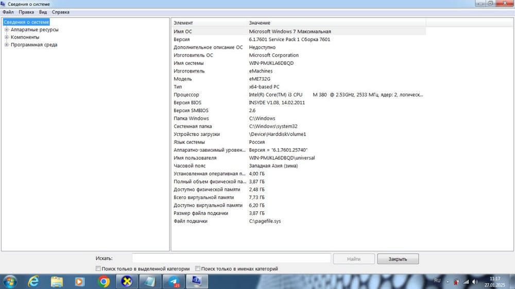Select the Имя пользователя row
515x289 pixels.
(299, 158)
